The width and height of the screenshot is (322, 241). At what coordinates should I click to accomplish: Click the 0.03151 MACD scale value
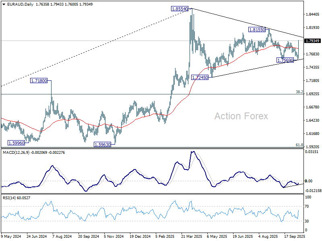point(312,152)
